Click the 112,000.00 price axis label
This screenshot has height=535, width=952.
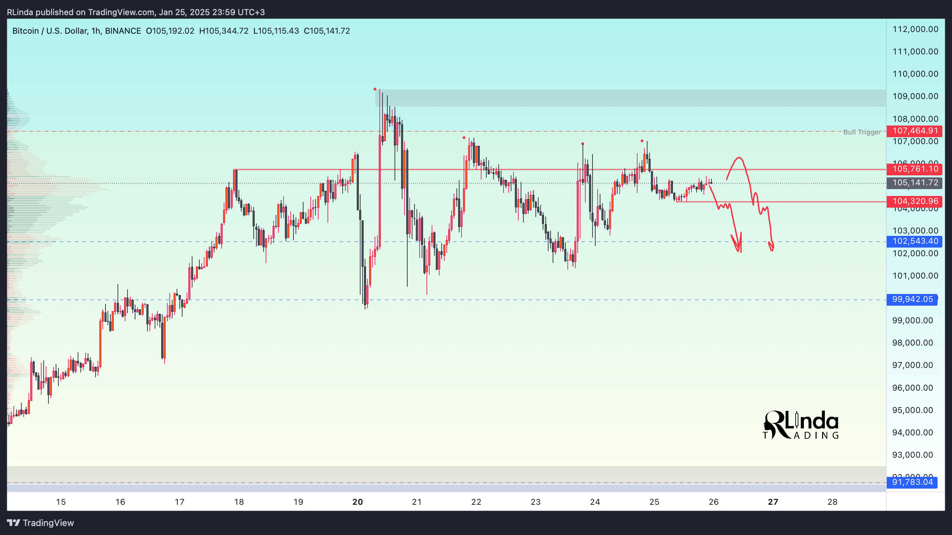pyautogui.click(x=915, y=29)
